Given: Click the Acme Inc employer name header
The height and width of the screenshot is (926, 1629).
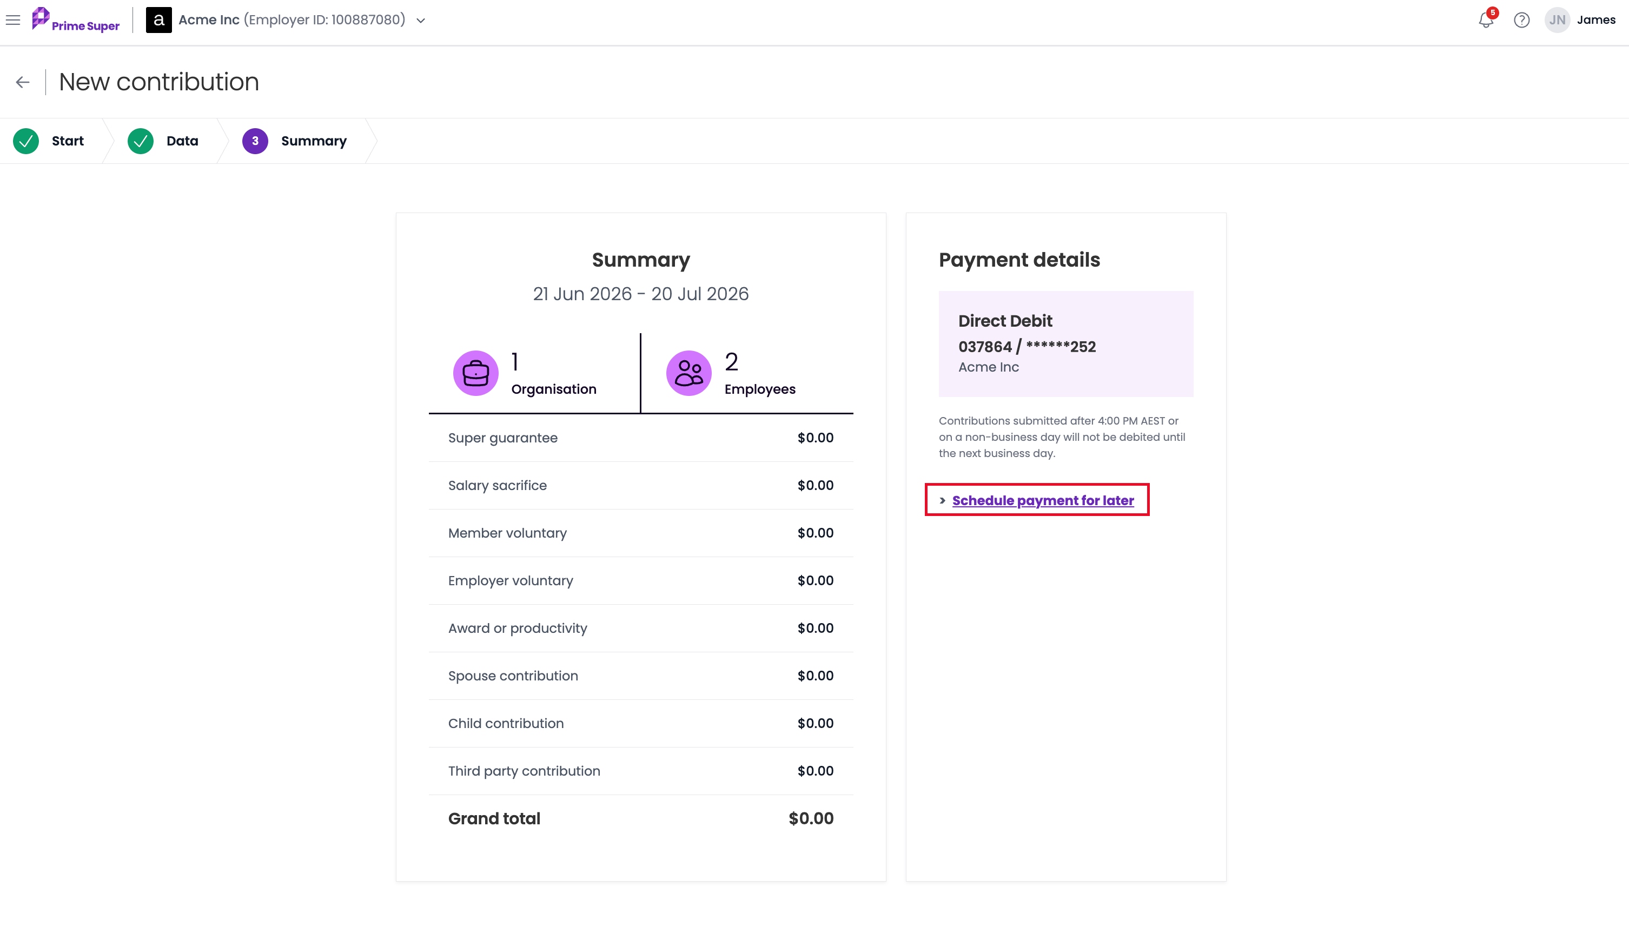Looking at the screenshot, I should click(x=209, y=19).
